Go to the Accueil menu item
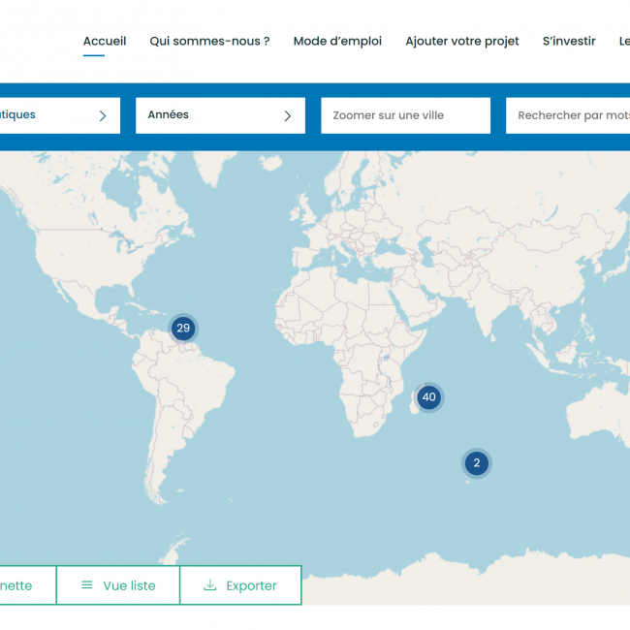Image resolution: width=630 pixels, height=630 pixels. tap(105, 41)
